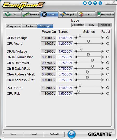Decrease Ch-A Data VRef with left arrow
117x140 pixels.
coord(76,63)
